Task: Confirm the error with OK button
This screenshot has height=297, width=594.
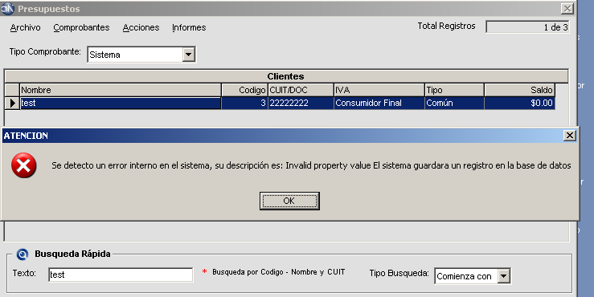Action: (289, 201)
